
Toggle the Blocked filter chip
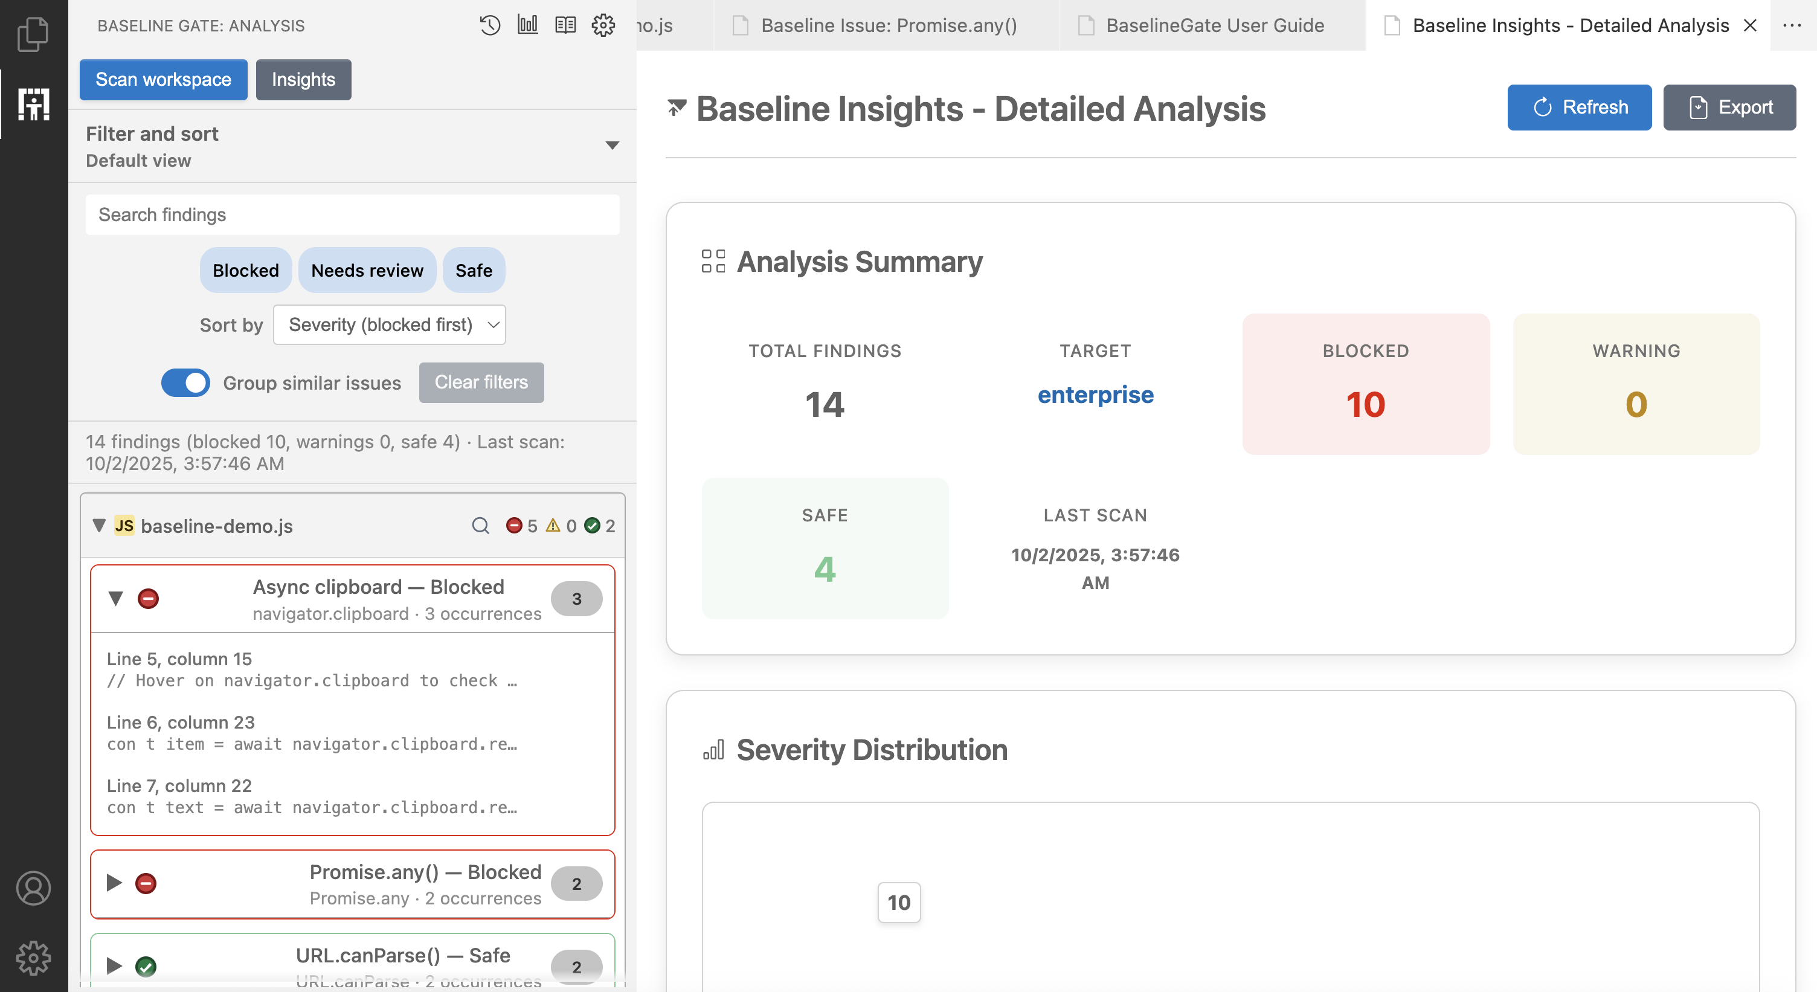pos(245,270)
